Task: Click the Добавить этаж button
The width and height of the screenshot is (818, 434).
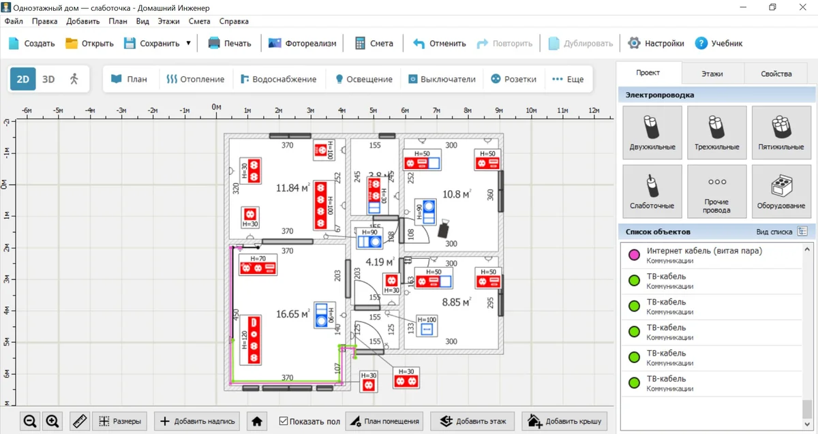Action: (x=473, y=421)
